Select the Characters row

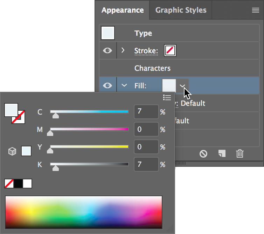pos(152,68)
